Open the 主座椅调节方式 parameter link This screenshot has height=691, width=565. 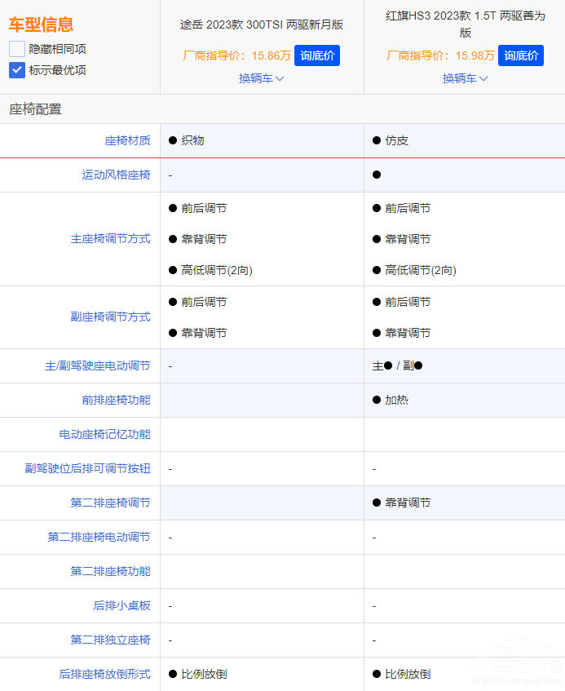[110, 239]
